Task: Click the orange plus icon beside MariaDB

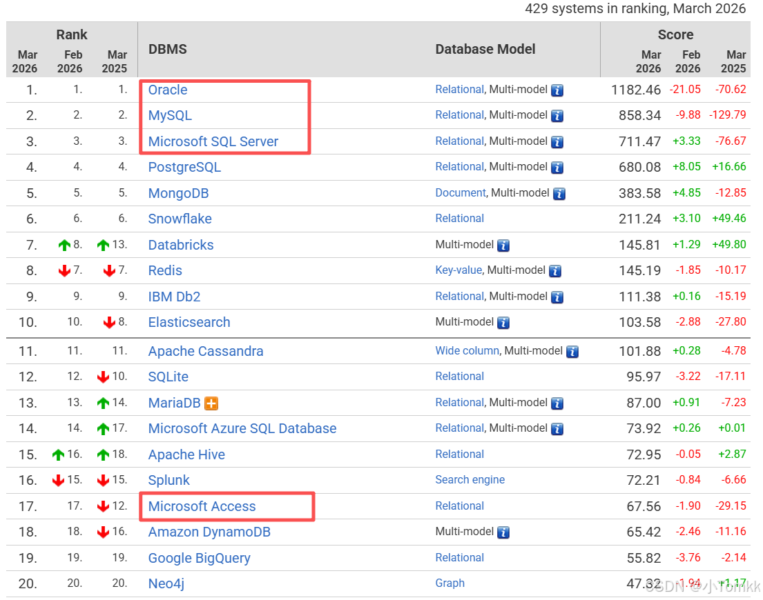Action: (x=211, y=403)
